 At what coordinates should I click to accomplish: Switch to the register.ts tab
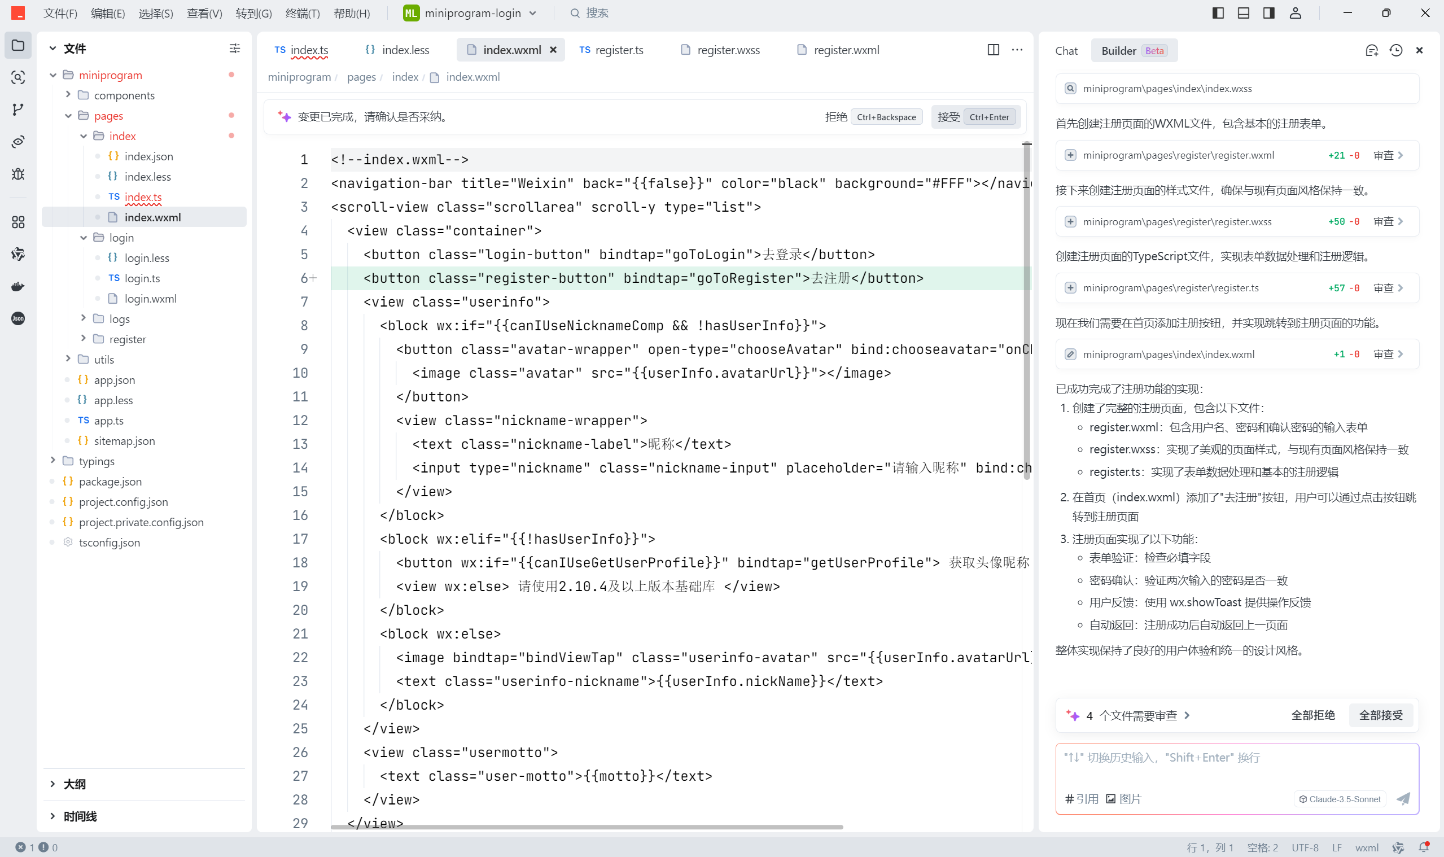pos(618,50)
